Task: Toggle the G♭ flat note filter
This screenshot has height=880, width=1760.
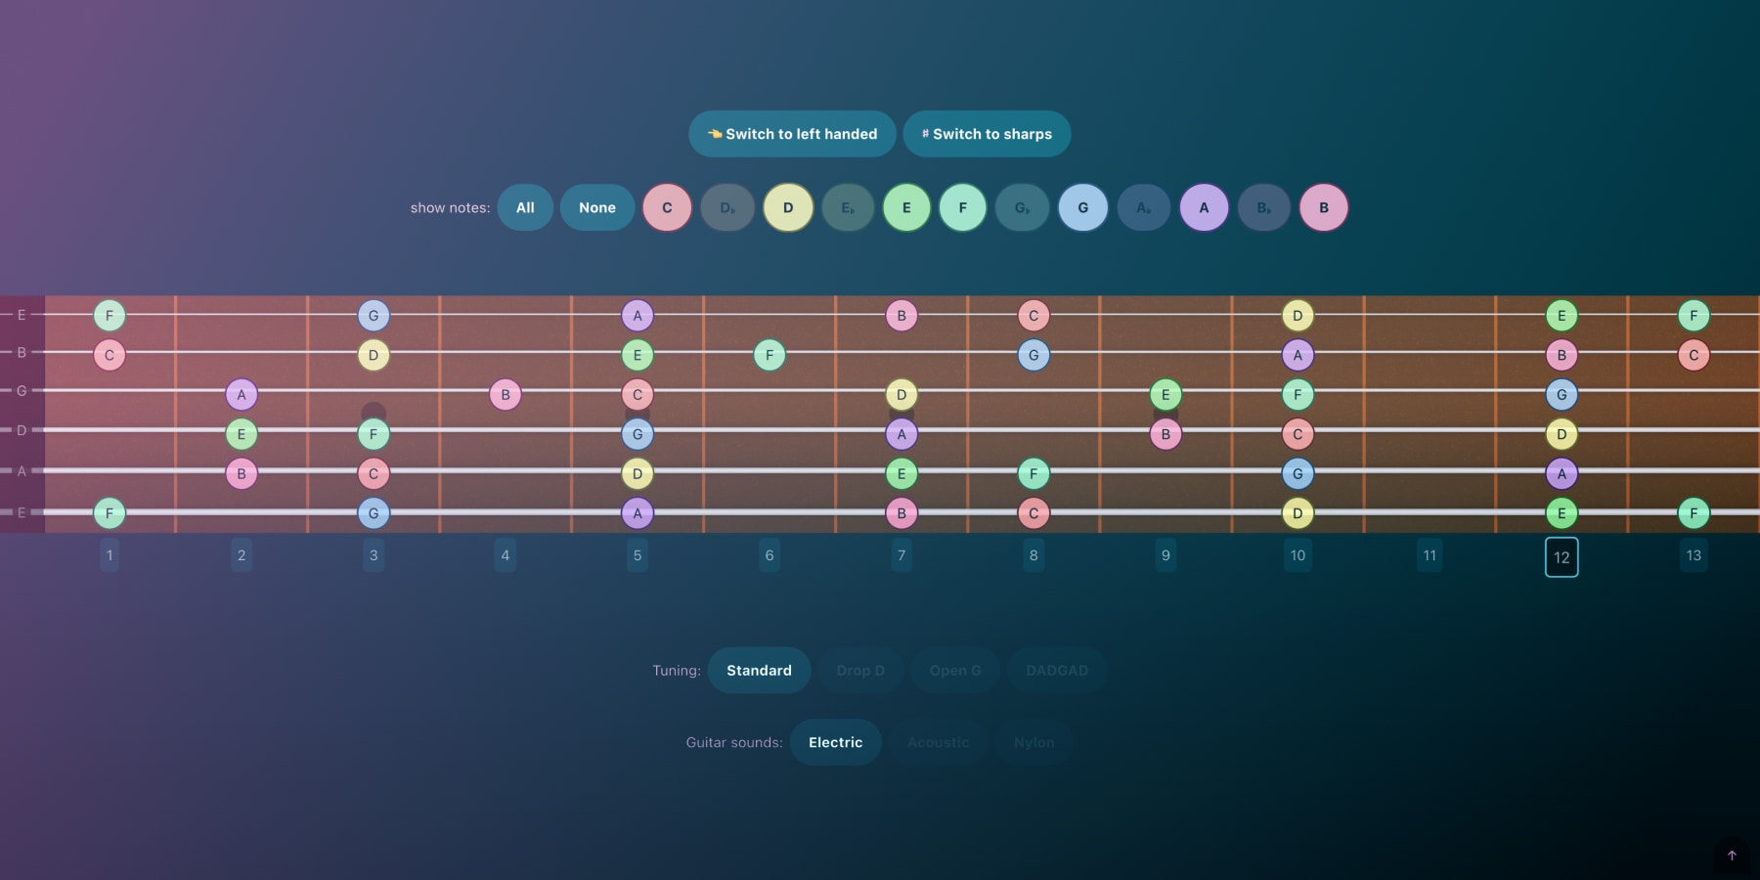Action: tap(1022, 207)
